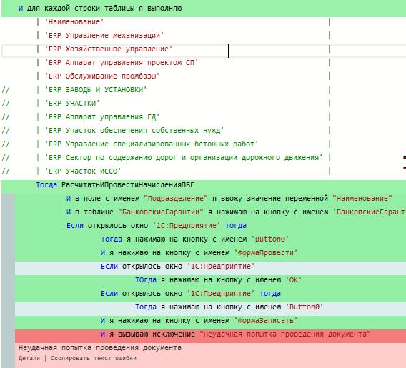406x368 pixels.
Task: Click row 'ERP Сектор по содержанию дорог'
Action: pyautogui.click(x=184, y=158)
